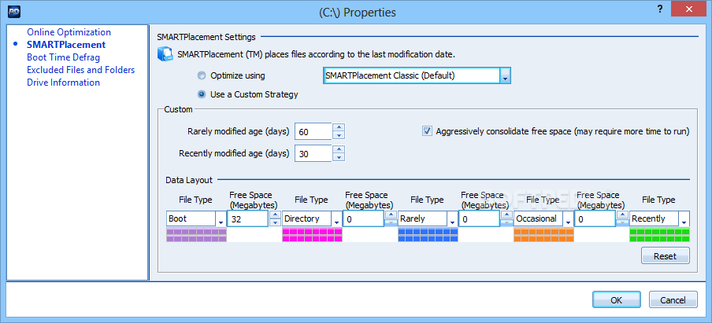
Task: Click the PerfectDisk app icon in title bar
Action: click(13, 13)
